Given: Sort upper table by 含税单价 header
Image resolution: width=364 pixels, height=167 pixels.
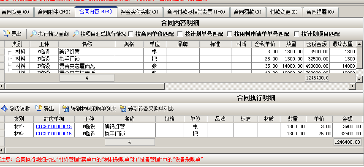Looking at the screenshot, I should pyautogui.click(x=265, y=44).
